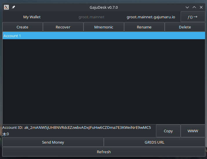Click Send Money
This screenshot has height=159, width=207.
53,142
